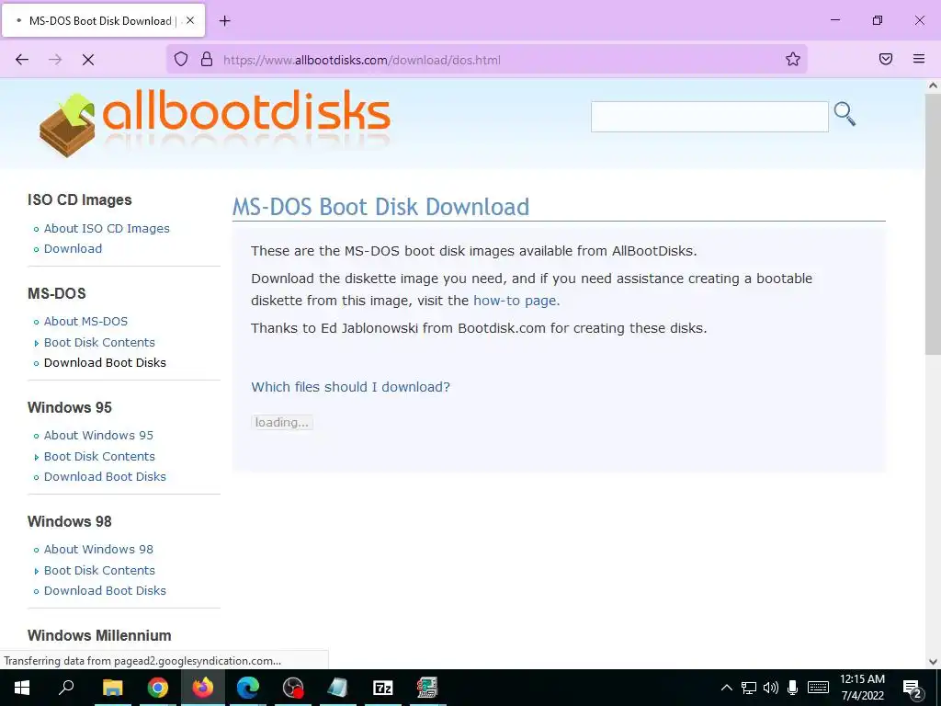Open the taskbar clock and date
This screenshot has width=941, height=706.
(x=862, y=688)
